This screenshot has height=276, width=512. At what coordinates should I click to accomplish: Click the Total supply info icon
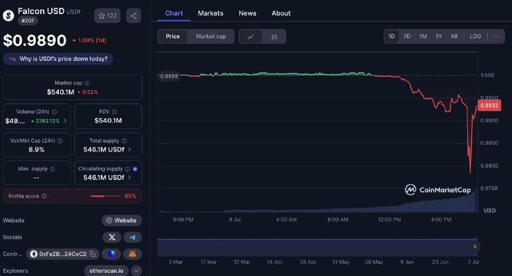coord(124,141)
